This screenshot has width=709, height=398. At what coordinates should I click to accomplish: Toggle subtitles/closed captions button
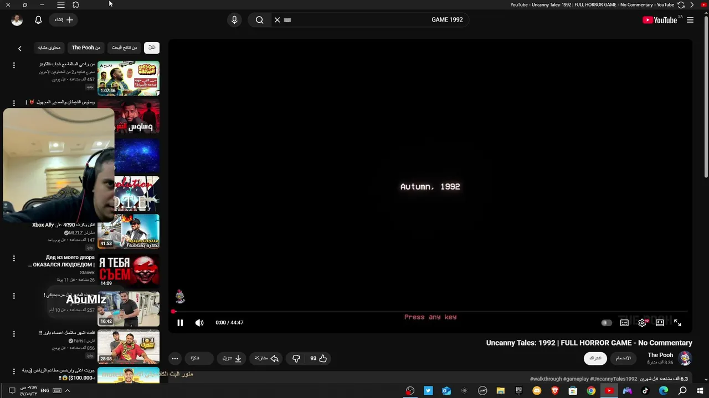624,323
